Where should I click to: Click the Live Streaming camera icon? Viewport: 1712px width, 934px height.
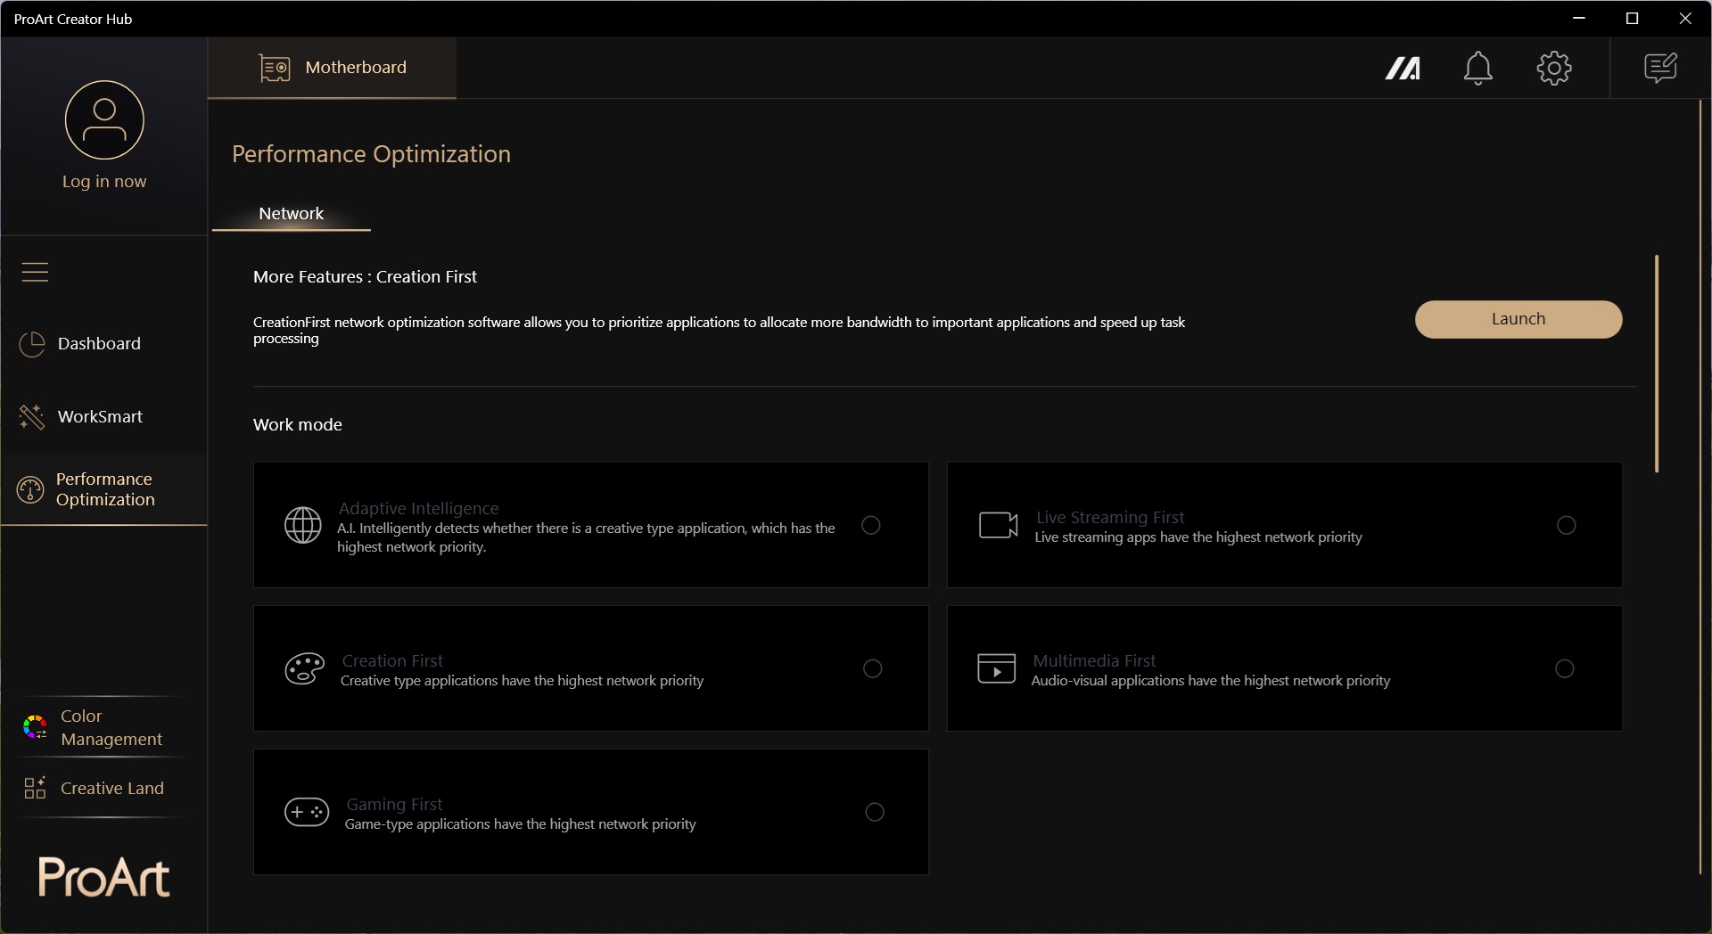tap(999, 525)
